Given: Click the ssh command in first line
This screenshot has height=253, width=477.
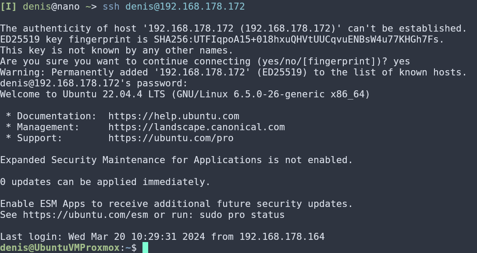Looking at the screenshot, I should (x=111, y=7).
